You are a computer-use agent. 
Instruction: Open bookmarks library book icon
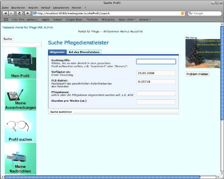point(5,19)
